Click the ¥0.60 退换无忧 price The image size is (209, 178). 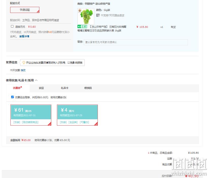coord(32,27)
